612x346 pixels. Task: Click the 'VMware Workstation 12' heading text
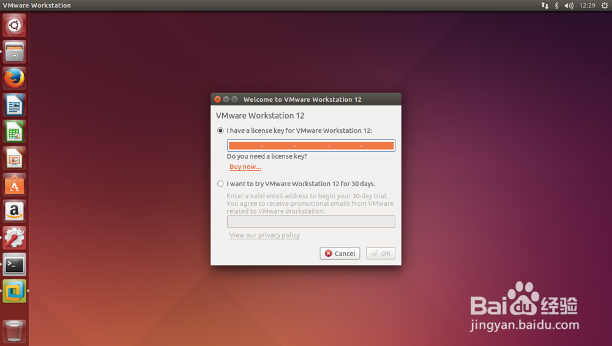click(260, 116)
